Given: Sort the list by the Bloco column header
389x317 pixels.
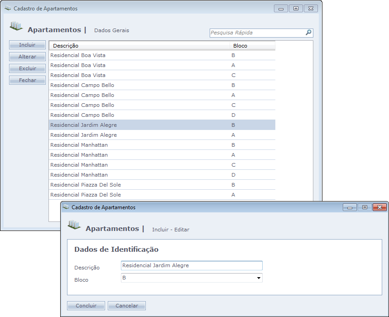Looking at the screenshot, I should click(x=252, y=46).
